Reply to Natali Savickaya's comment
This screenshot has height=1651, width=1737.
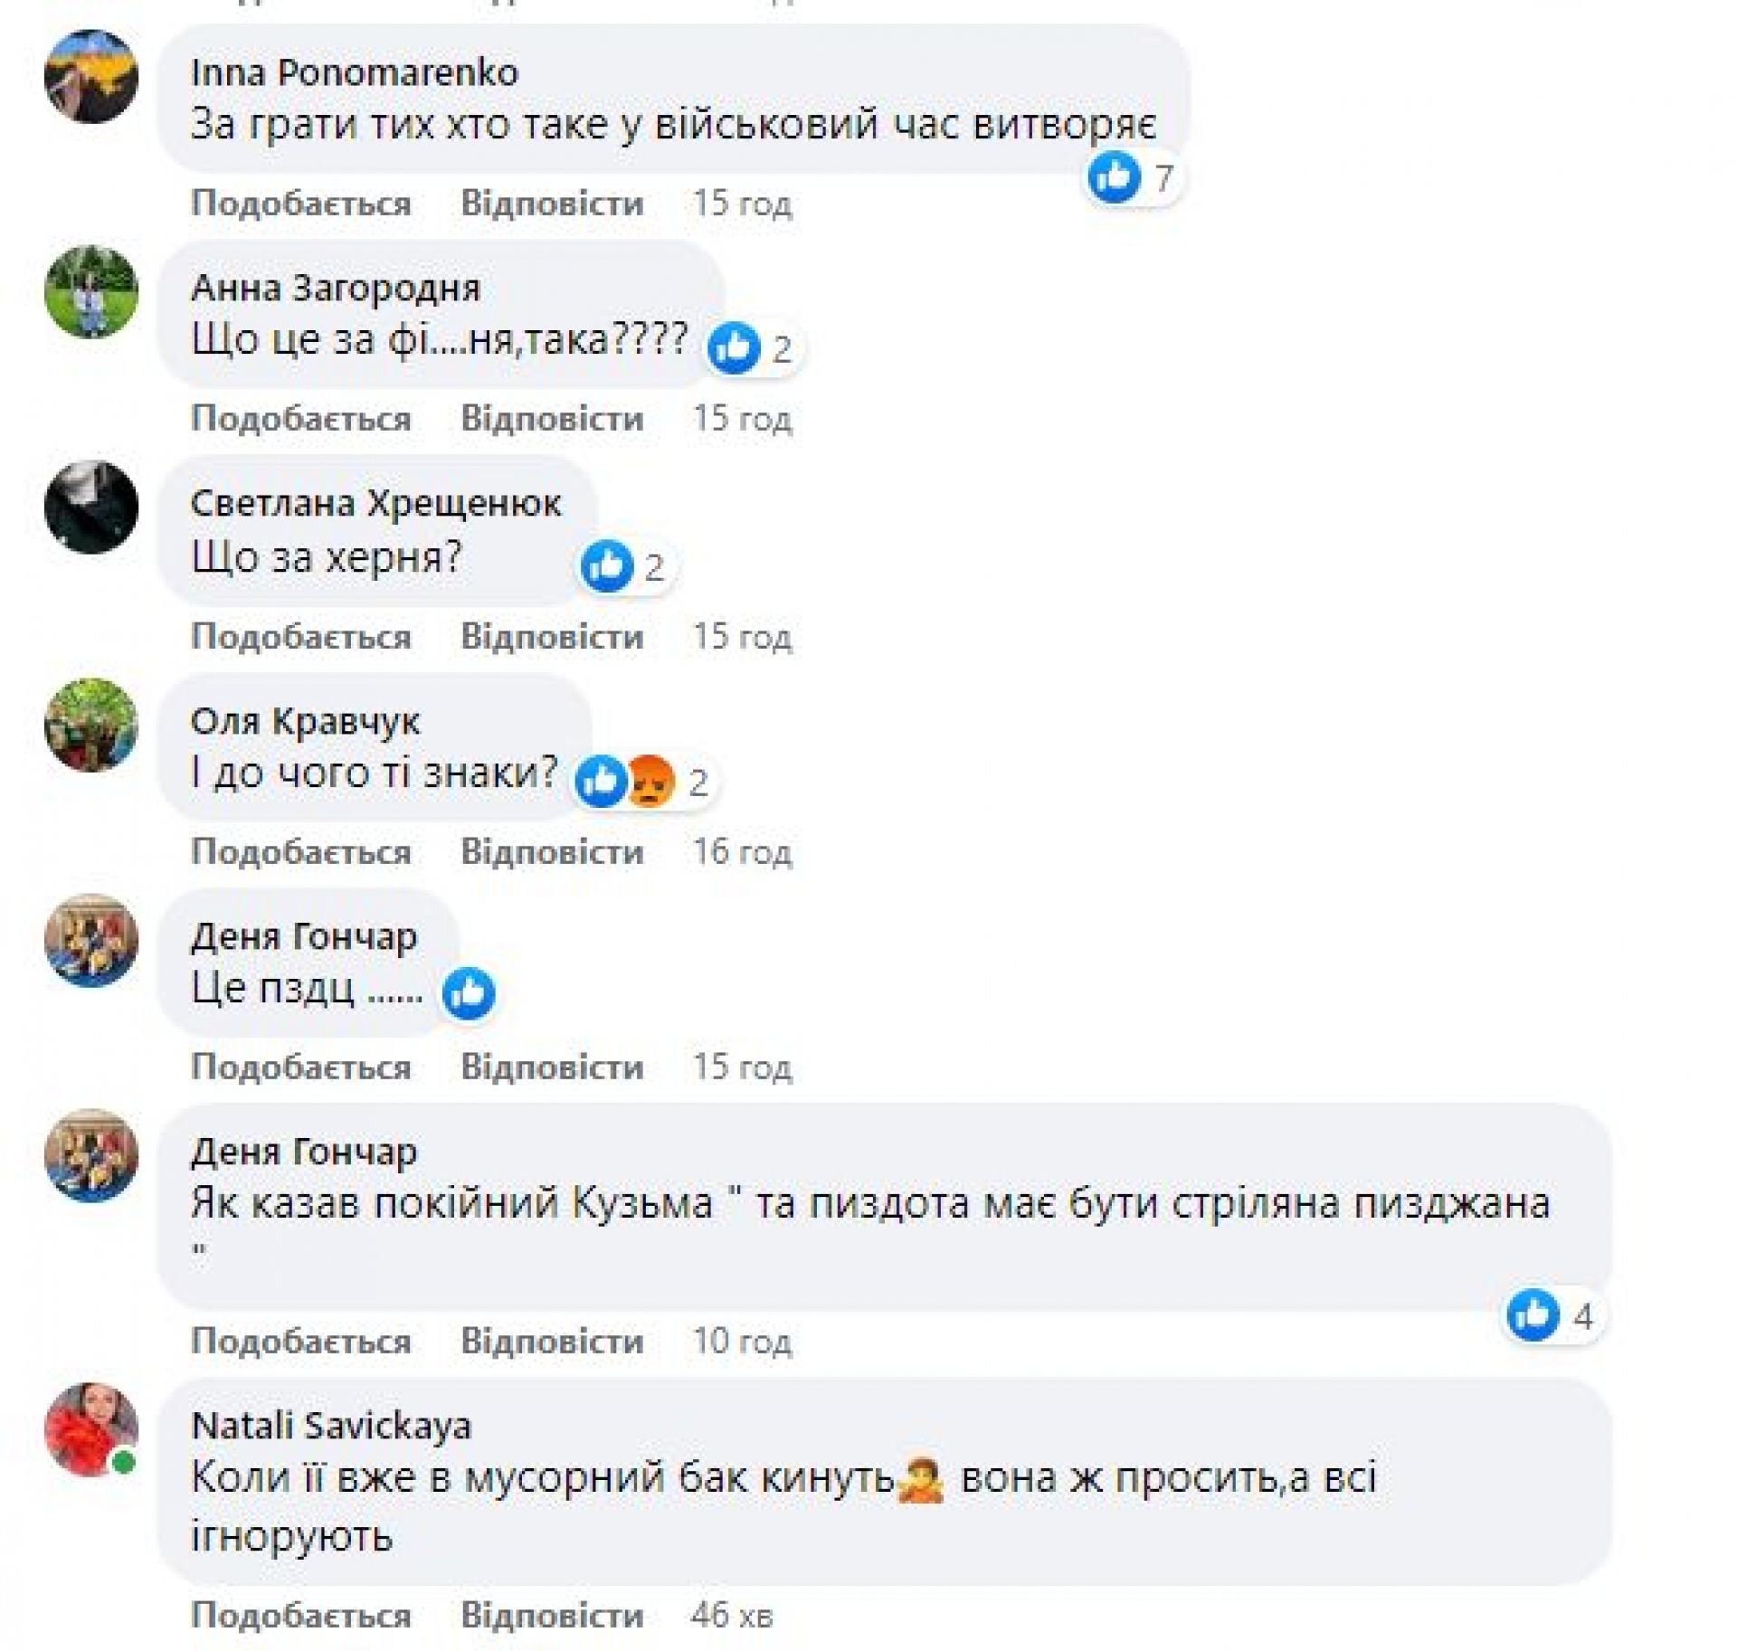pyautogui.click(x=552, y=1616)
